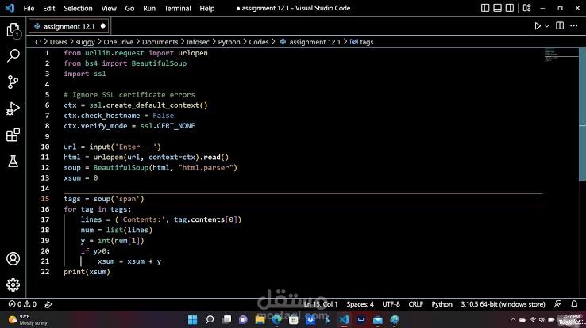This screenshot has height=328, width=586.
Task: Open the editor More Actions ellipsis
Action: point(573,25)
